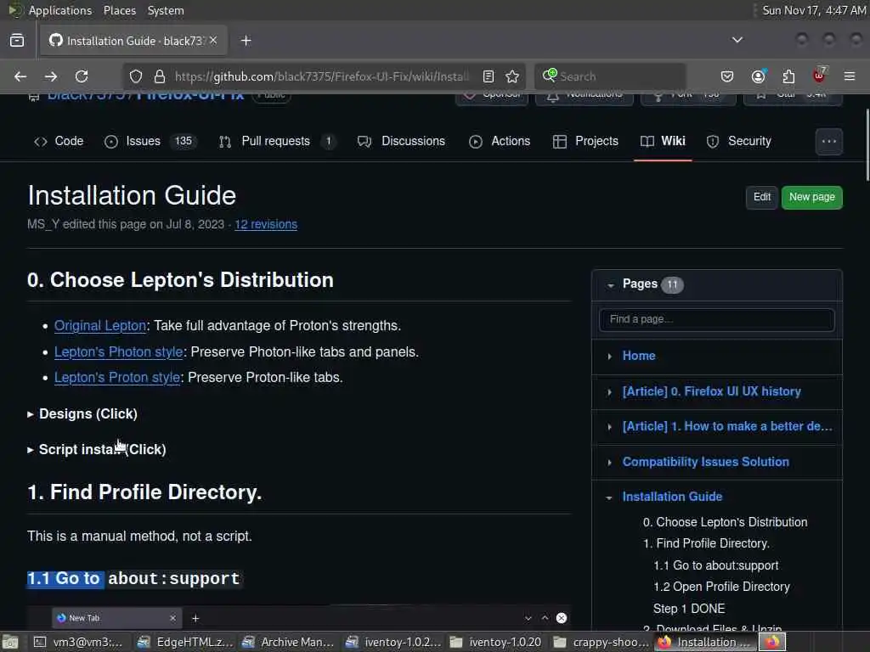Open the Firefox View tab icon
The height and width of the screenshot is (652, 870).
[17, 41]
